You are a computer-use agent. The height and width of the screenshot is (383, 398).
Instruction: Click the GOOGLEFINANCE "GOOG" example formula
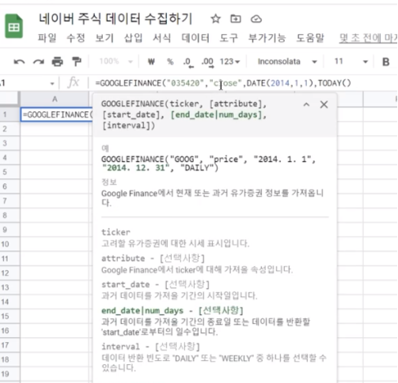tap(208, 163)
